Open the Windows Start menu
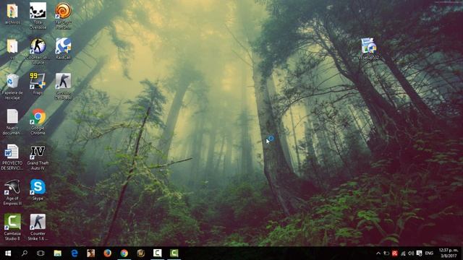 pos(8,253)
